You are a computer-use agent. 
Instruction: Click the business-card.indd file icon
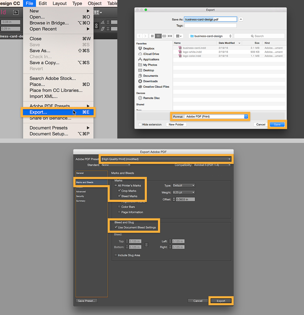[180, 48]
